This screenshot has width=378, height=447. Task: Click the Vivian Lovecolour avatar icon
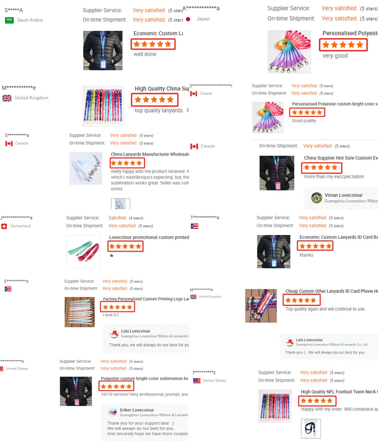(x=317, y=198)
